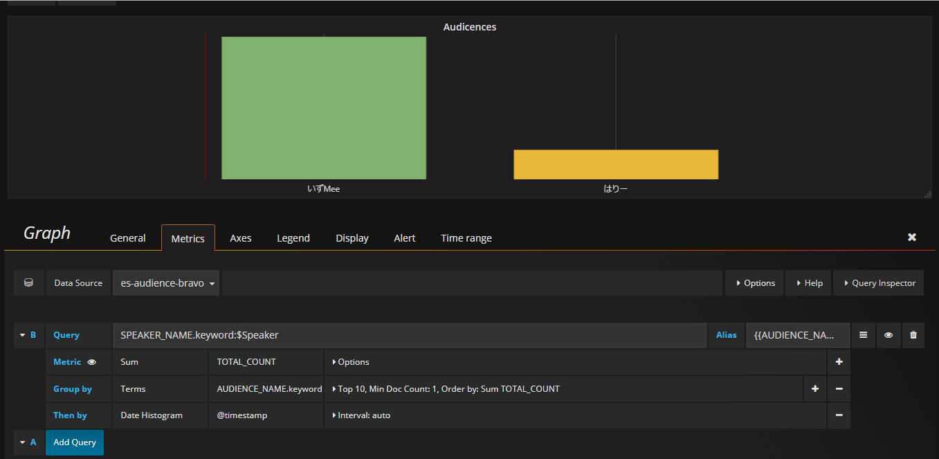The height and width of the screenshot is (459, 939).
Task: Delete query B with the trash icon
Action: click(x=913, y=335)
